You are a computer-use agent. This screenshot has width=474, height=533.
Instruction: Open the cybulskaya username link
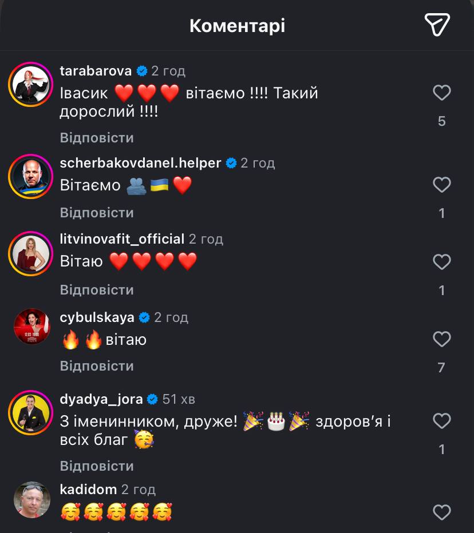(x=97, y=317)
